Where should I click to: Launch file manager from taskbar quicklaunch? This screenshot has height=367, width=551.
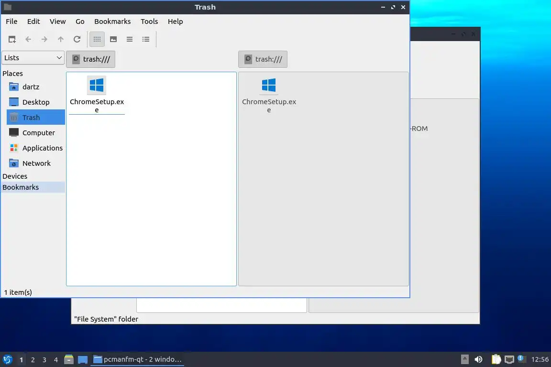coord(69,359)
